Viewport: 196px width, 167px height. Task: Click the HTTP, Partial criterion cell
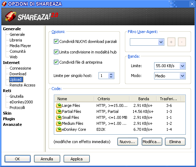point(107,111)
